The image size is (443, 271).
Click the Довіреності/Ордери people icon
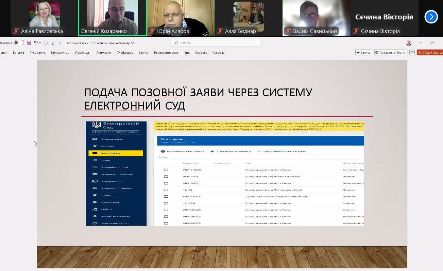[95, 188]
